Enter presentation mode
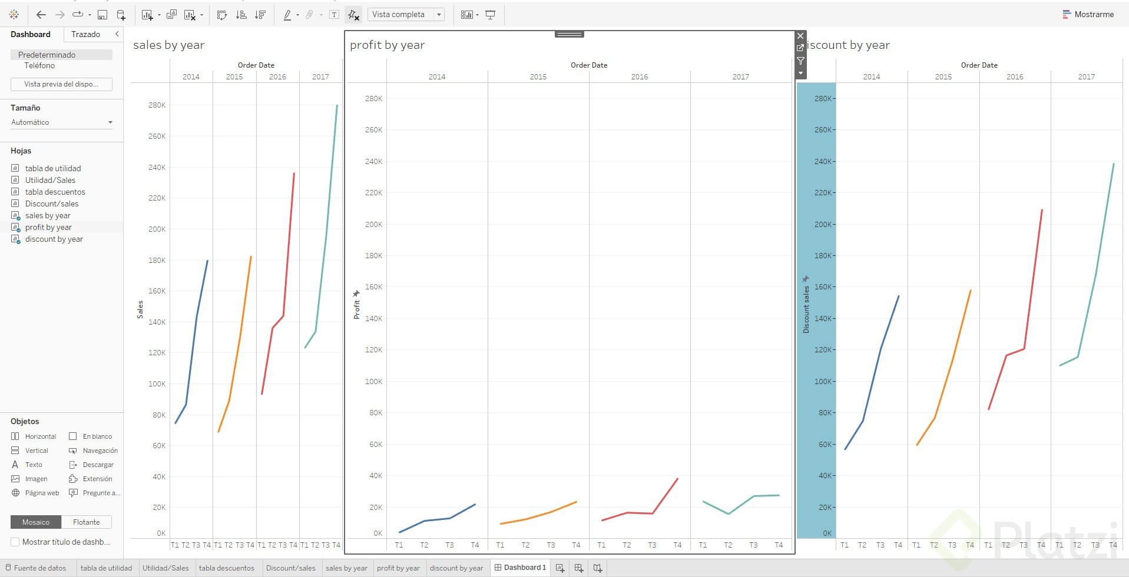 pyautogui.click(x=490, y=15)
